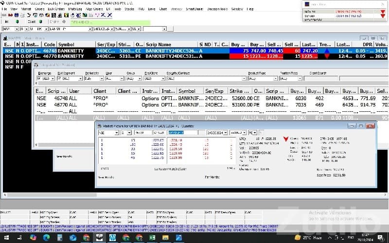Viewport: 389px width, 243px height.
Task: Select the BANKNIFTY 52600 CE market watch row
Action: (x=146, y=50)
